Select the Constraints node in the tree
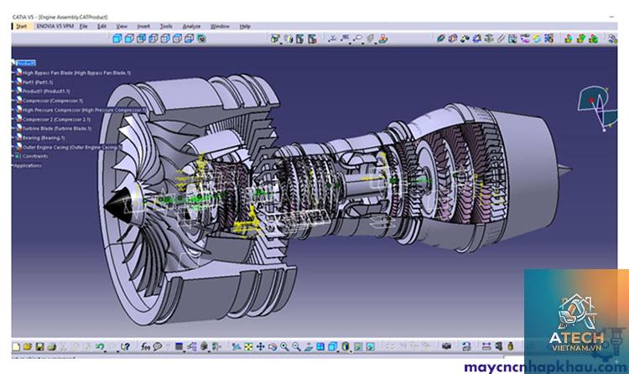 pyautogui.click(x=35, y=156)
